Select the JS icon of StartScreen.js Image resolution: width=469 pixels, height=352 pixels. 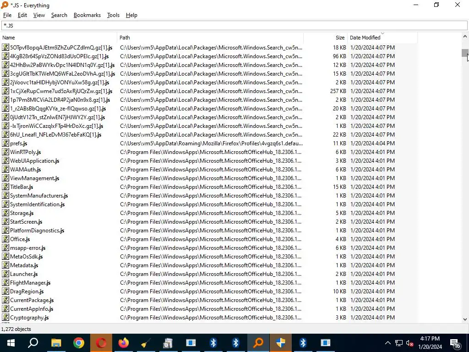[5, 222]
